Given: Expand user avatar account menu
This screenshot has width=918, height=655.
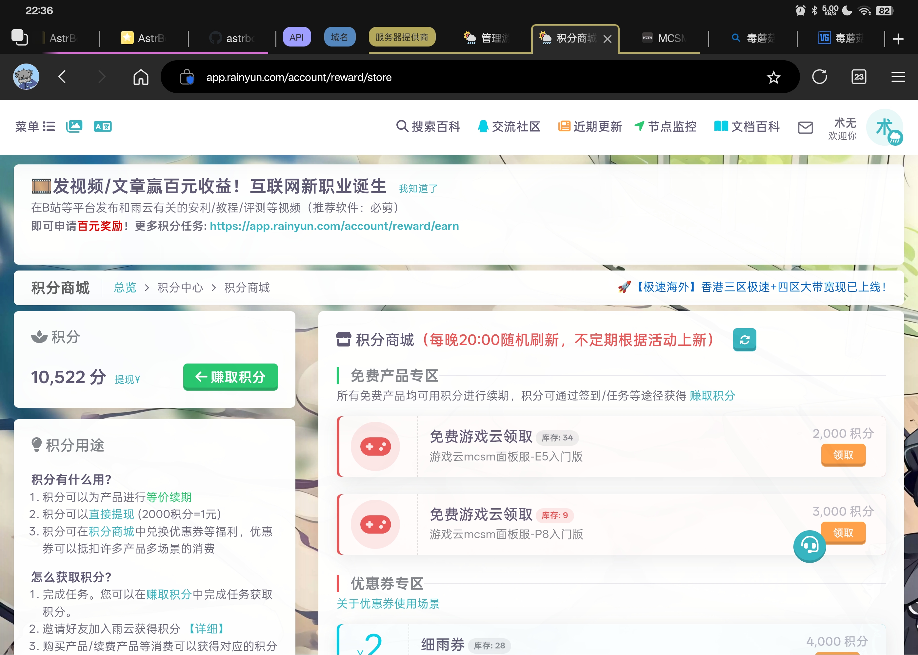Looking at the screenshot, I should 885,127.
